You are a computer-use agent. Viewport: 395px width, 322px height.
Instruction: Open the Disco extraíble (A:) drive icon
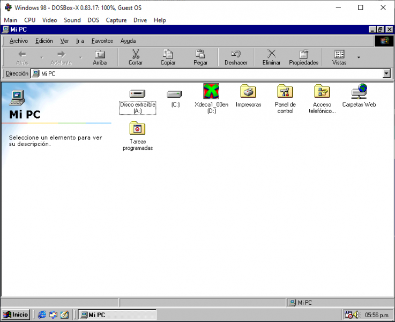137,93
